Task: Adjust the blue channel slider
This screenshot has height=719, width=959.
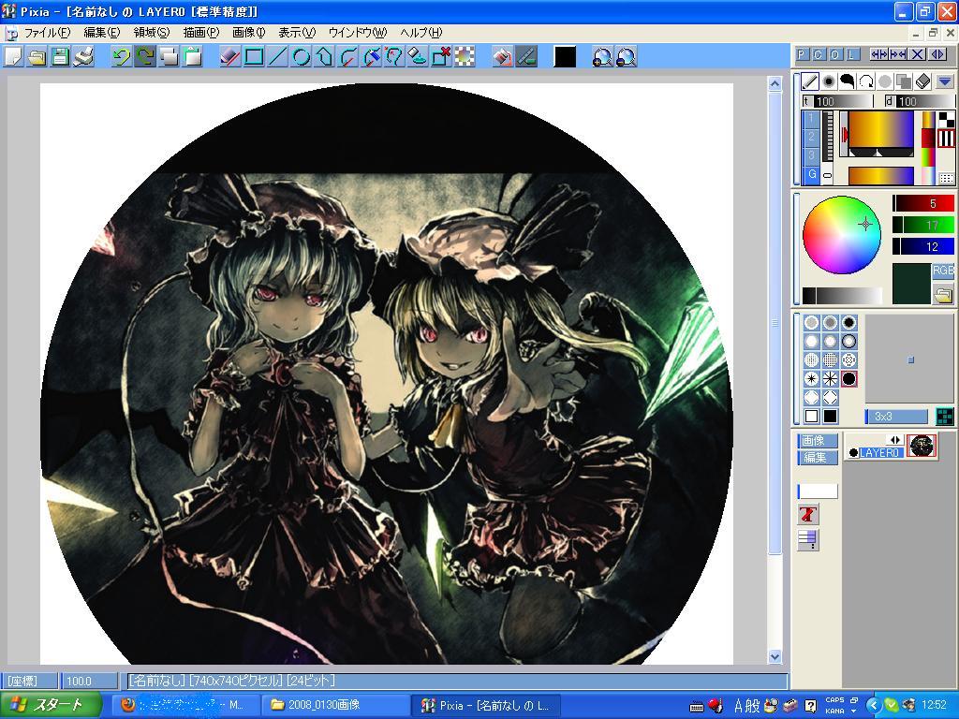Action: 922,246
